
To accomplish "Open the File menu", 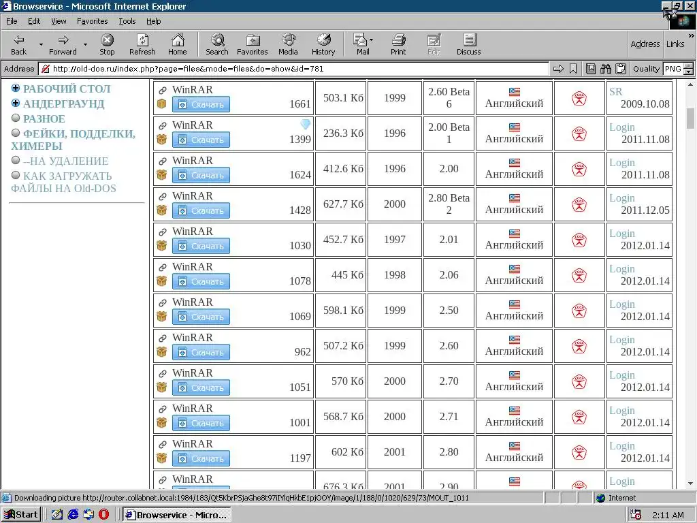I will [12, 21].
